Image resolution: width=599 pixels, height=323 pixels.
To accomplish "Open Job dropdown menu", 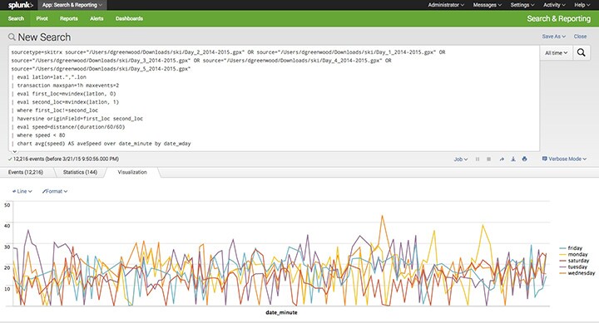I will (461, 159).
